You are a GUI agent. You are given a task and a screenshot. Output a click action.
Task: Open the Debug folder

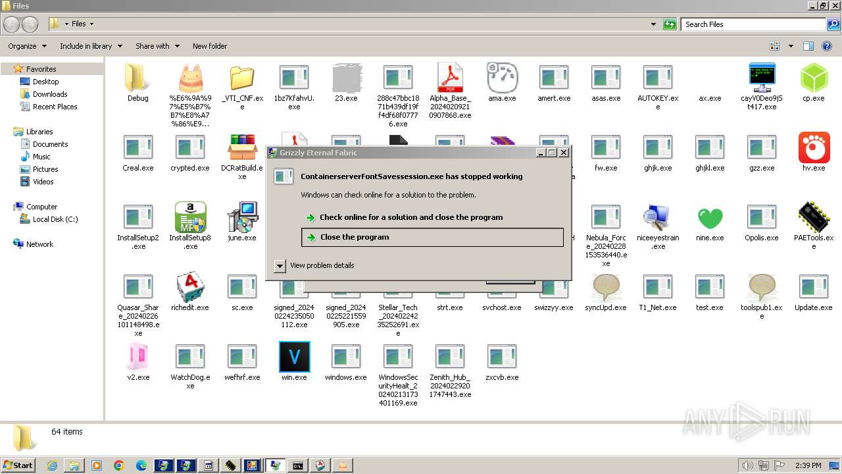coord(137,78)
